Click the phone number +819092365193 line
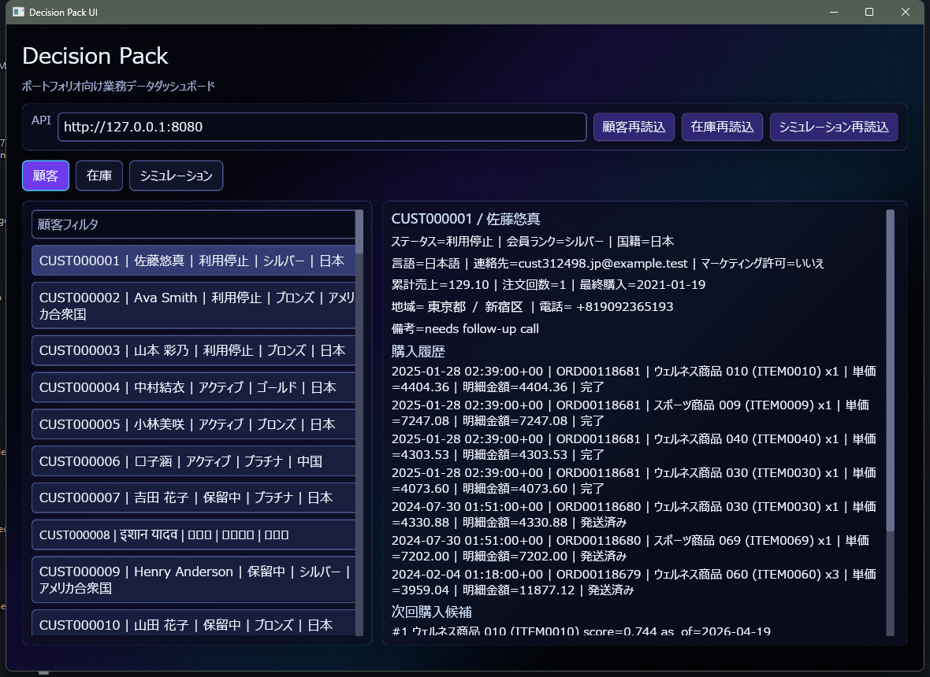The image size is (930, 677). coord(533,307)
